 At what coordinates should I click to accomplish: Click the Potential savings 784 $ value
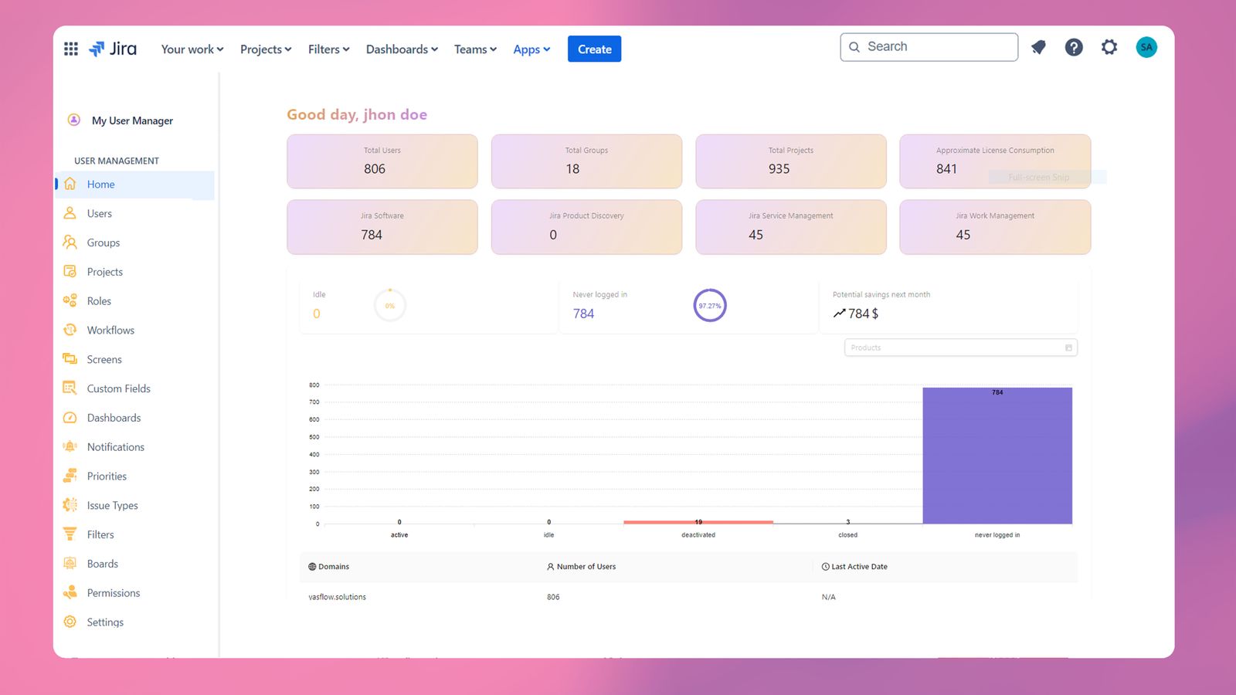856,314
